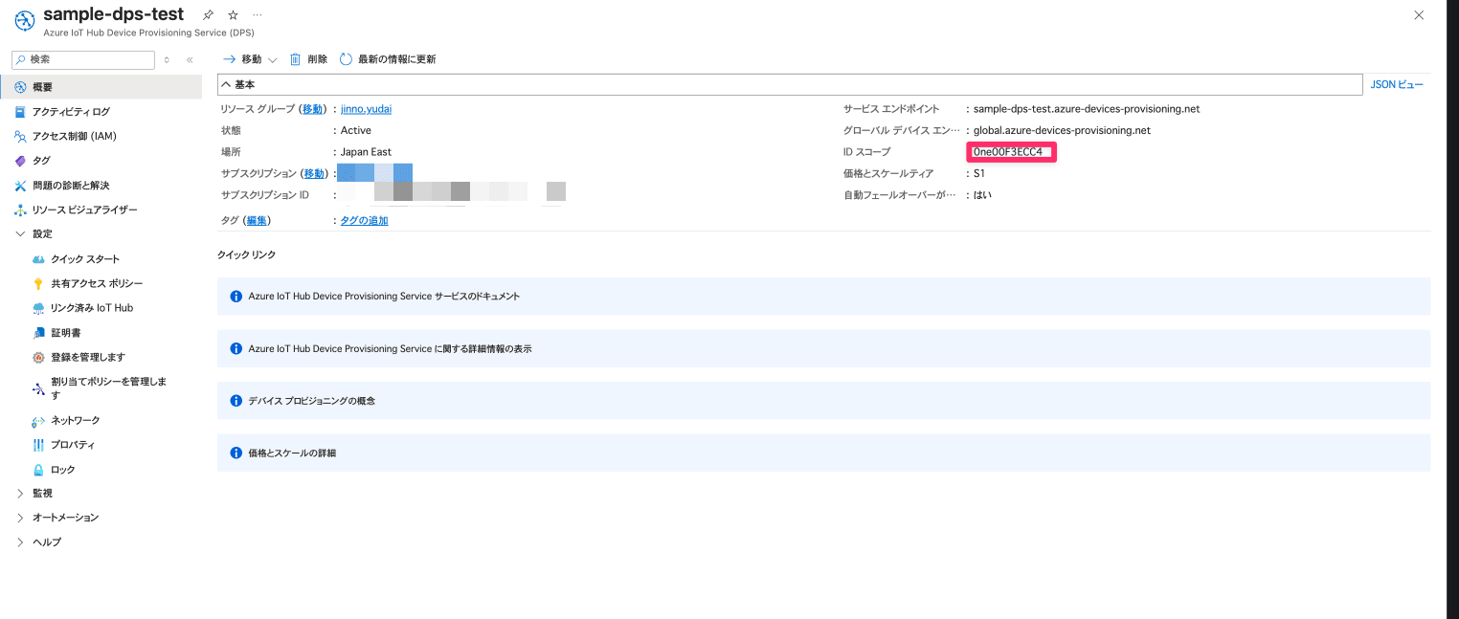1459x619 pixels.
Task: Click the global.azure-devices-provisioning.net endpoint value
Action: click(1062, 130)
